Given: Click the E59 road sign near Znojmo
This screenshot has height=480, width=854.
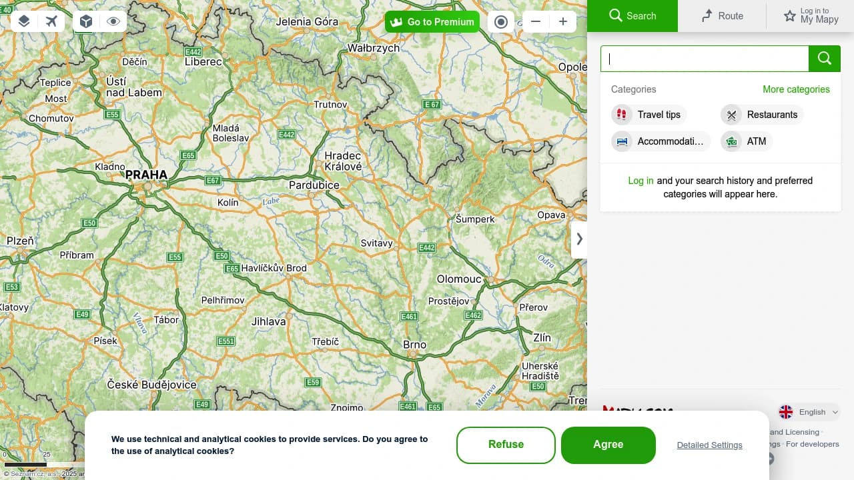Looking at the screenshot, I should [x=313, y=382].
